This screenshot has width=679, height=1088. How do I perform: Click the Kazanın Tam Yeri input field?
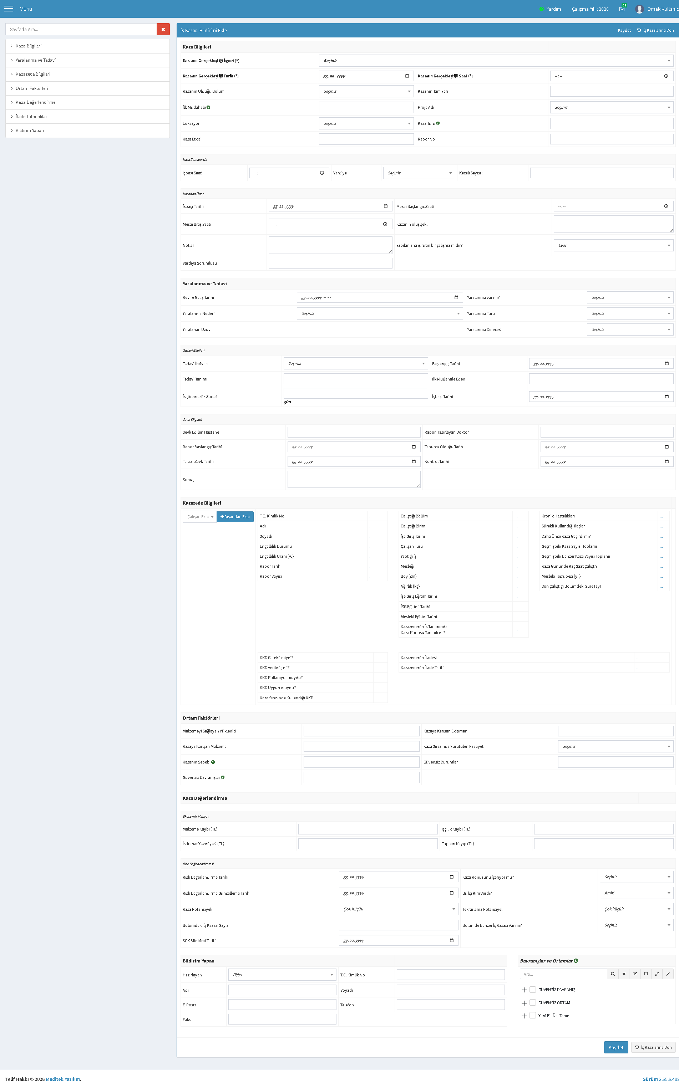(611, 91)
